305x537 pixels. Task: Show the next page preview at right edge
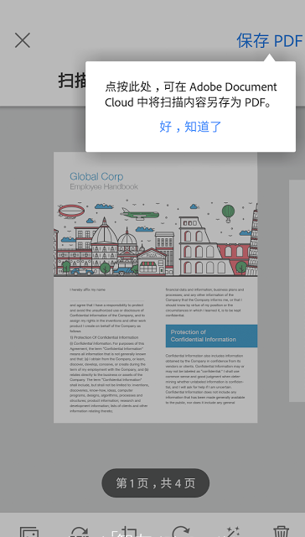(x=297, y=290)
